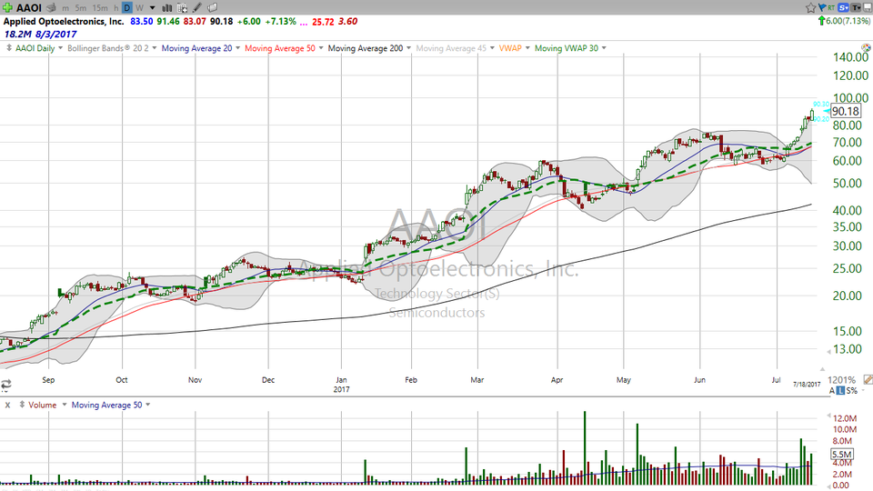
Task: Click the green plus add-symbol icon
Action: (7, 8)
